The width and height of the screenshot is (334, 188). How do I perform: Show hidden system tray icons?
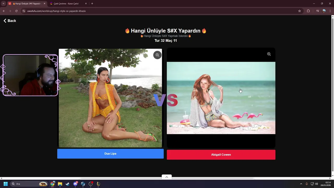(301, 184)
